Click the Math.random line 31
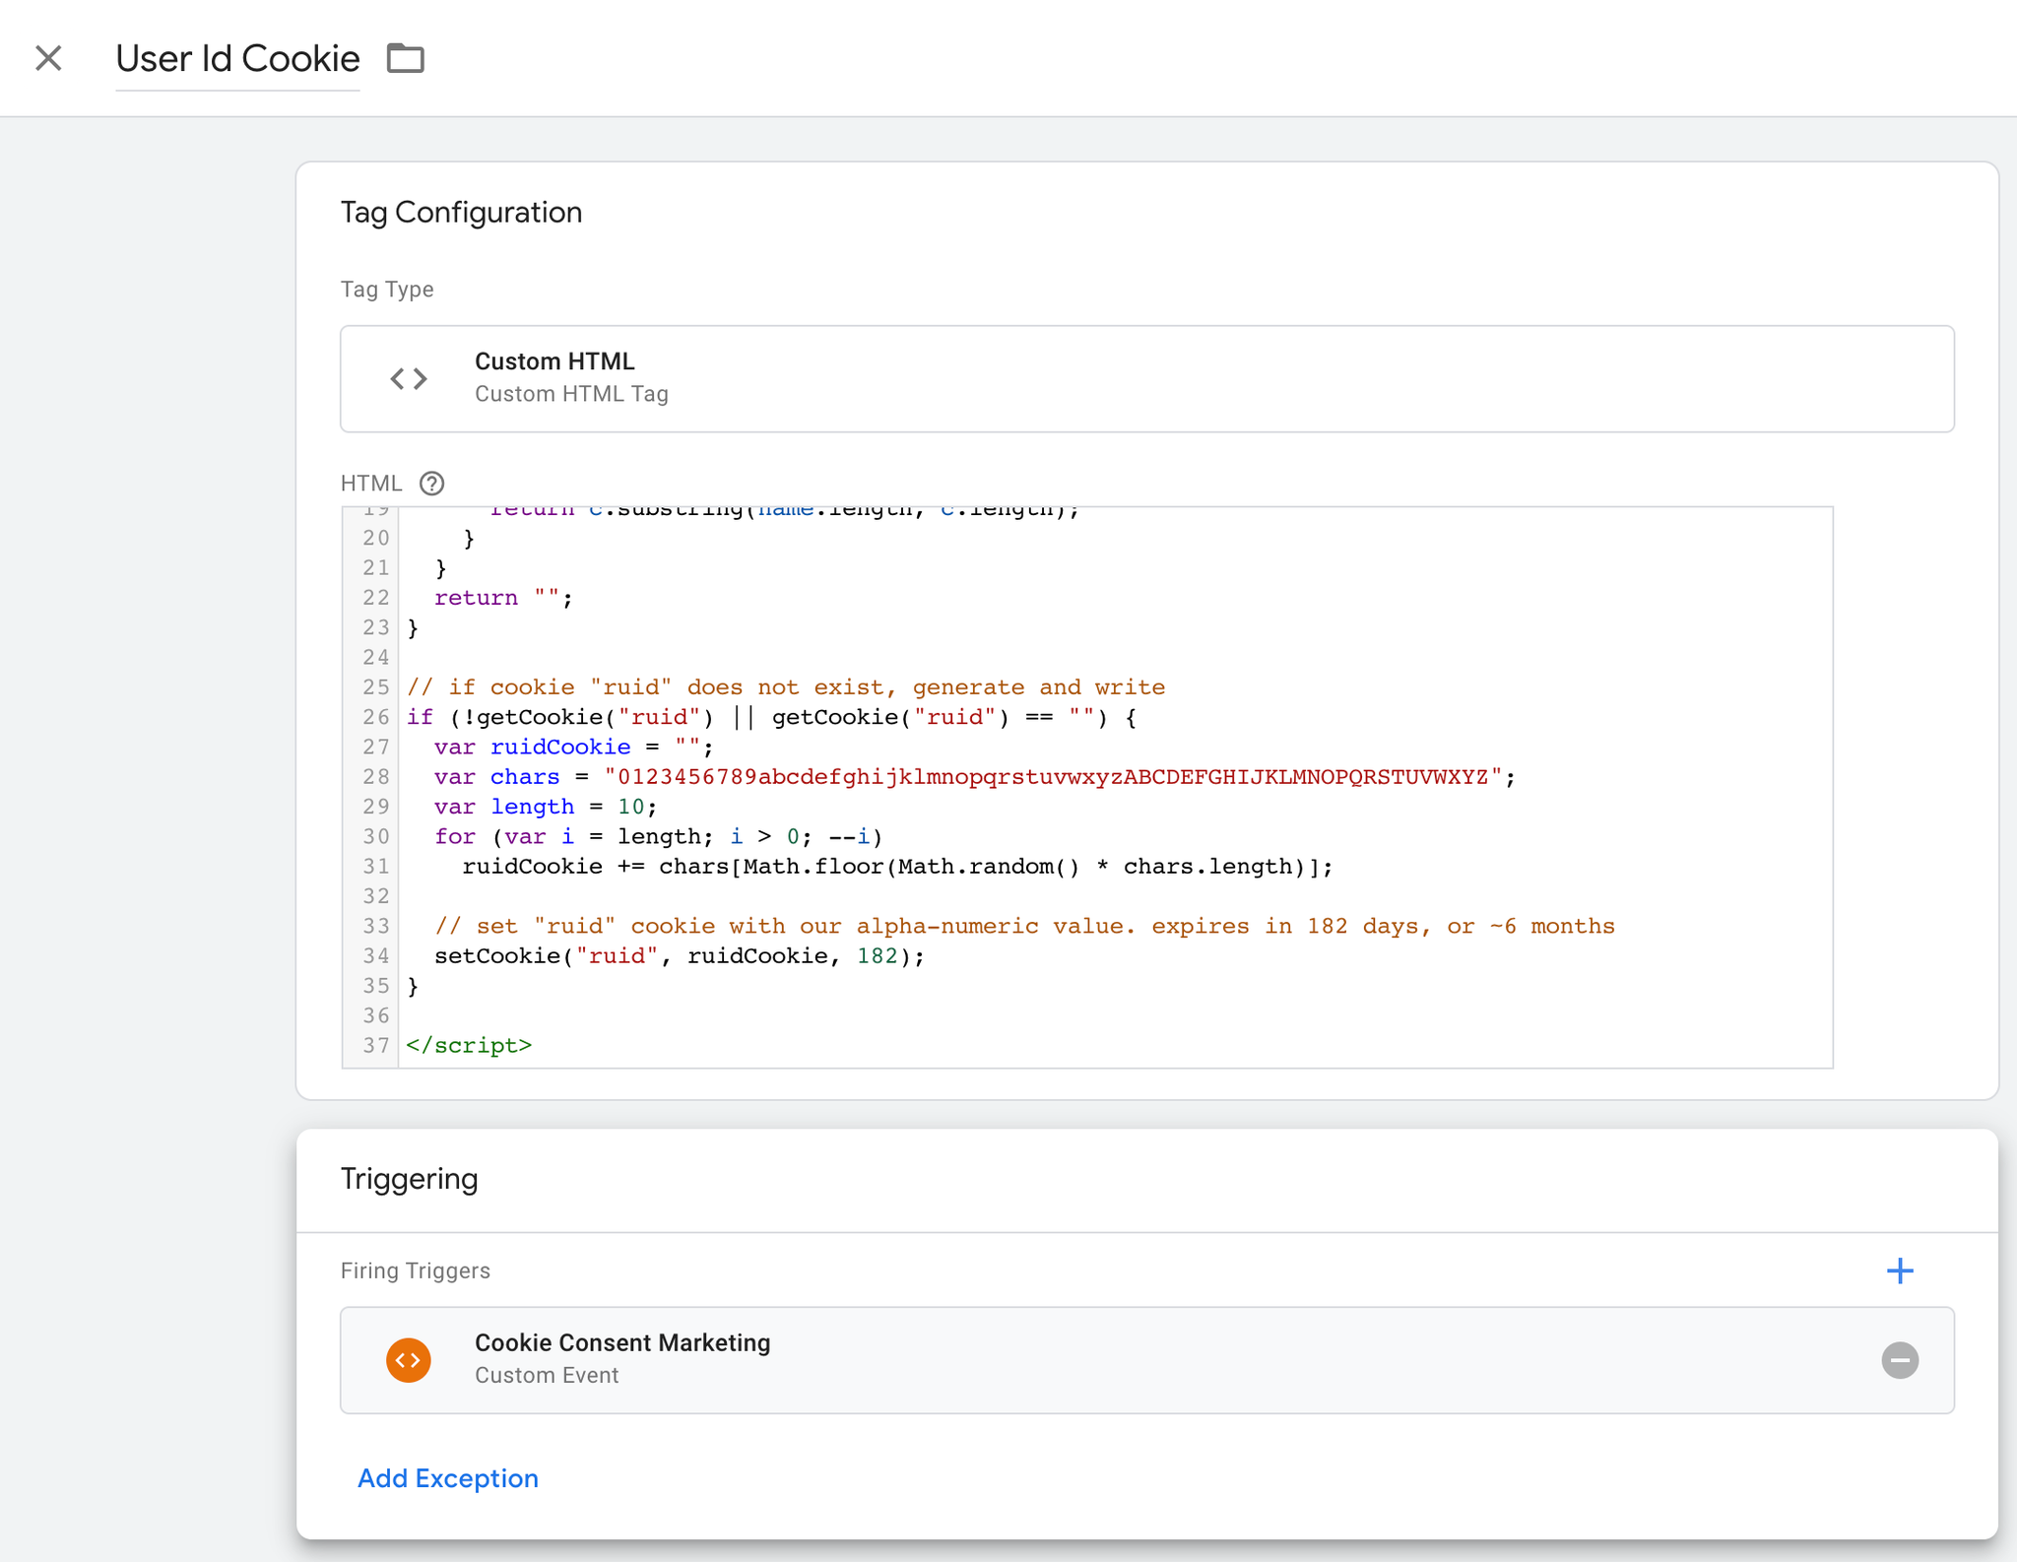Screen dimensions: 2017x1562 [897, 867]
